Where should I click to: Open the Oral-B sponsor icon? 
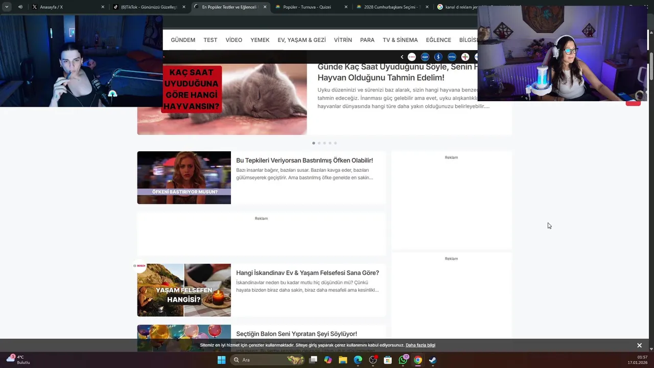(425, 57)
